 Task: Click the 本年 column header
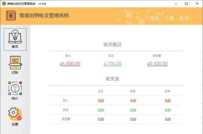click(x=167, y=91)
